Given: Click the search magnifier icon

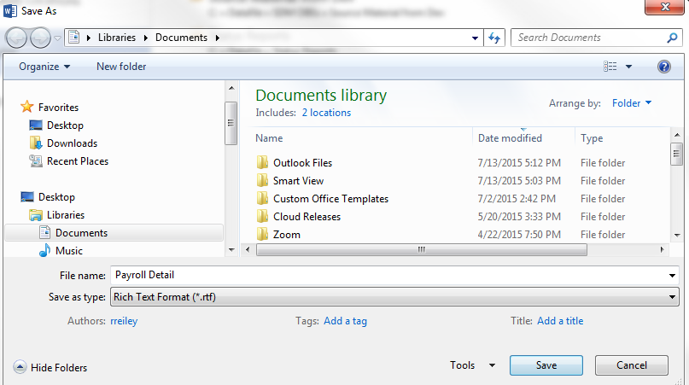Looking at the screenshot, I should click(672, 38).
